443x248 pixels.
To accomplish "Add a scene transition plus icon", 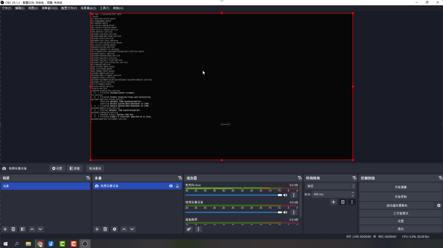I will 333,202.
